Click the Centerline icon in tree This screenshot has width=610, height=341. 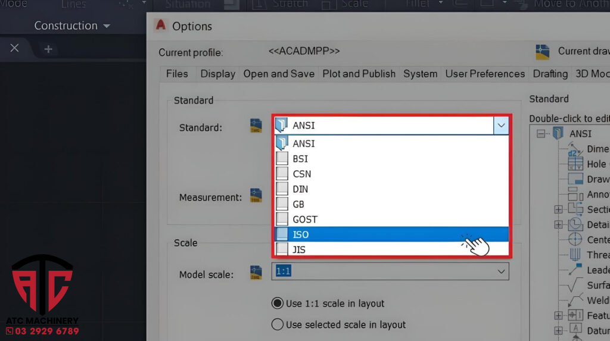click(x=575, y=239)
